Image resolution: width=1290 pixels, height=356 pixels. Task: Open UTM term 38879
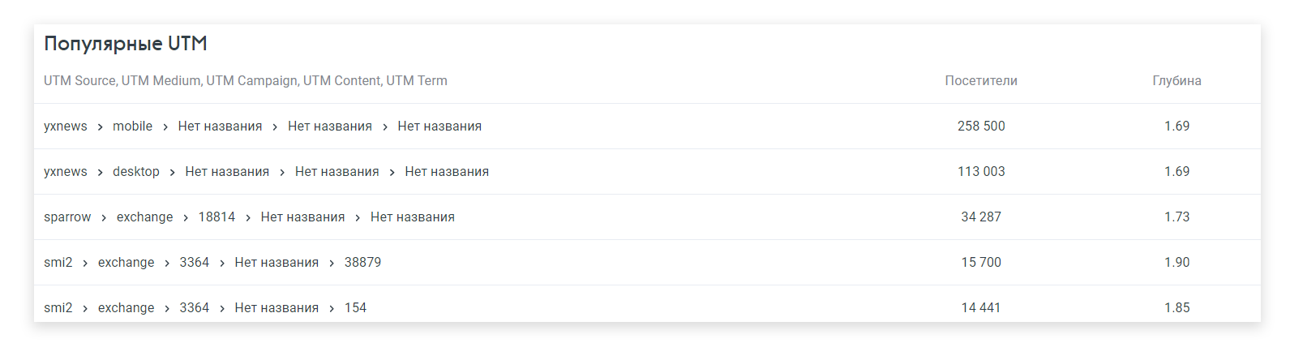(x=362, y=263)
